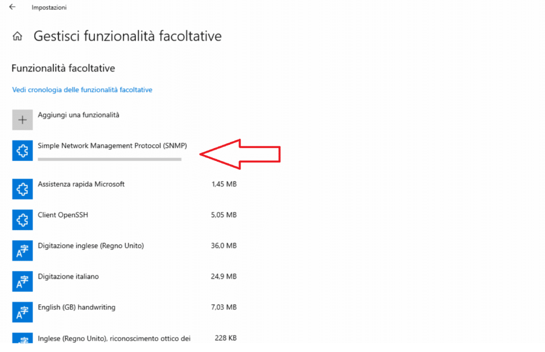This screenshot has width=545, height=352.
Task: Go to Settings home via house icon
Action: coord(18,37)
